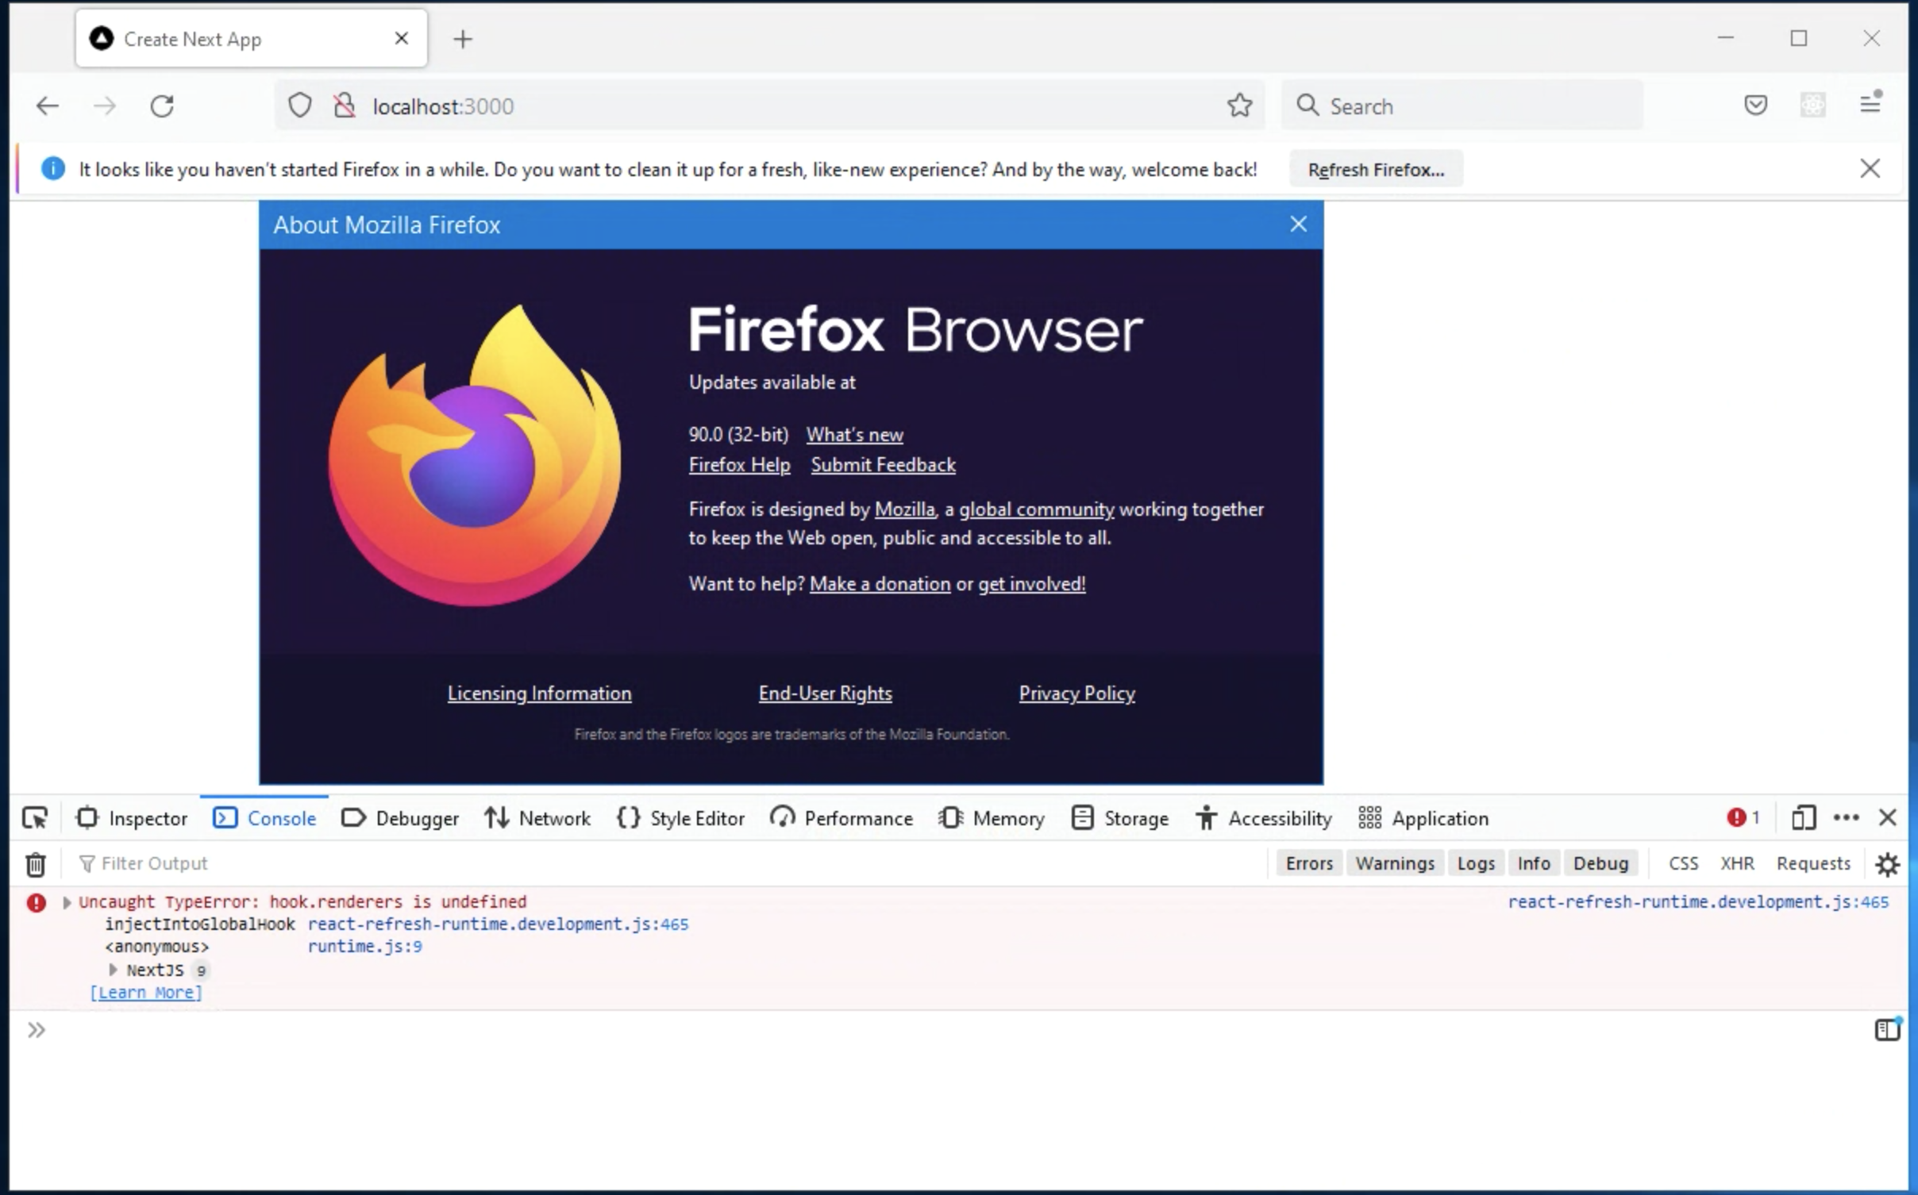Open the Pocket save icon

[1755, 106]
